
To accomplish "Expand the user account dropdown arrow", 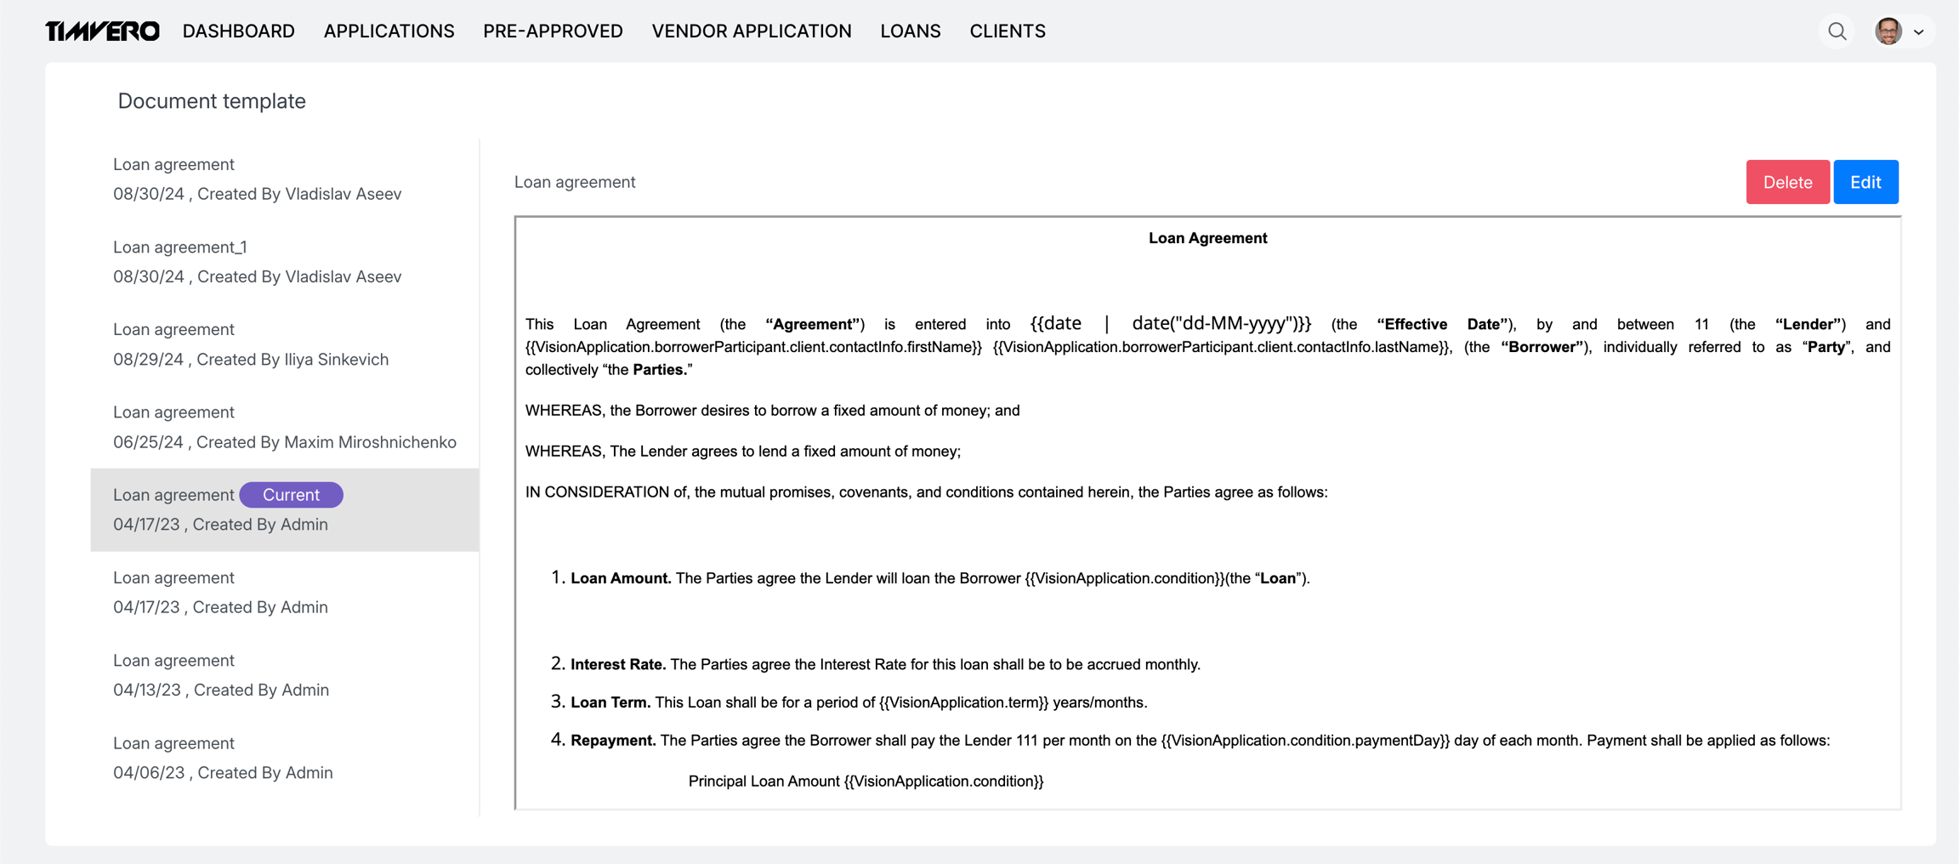I will (x=1919, y=32).
